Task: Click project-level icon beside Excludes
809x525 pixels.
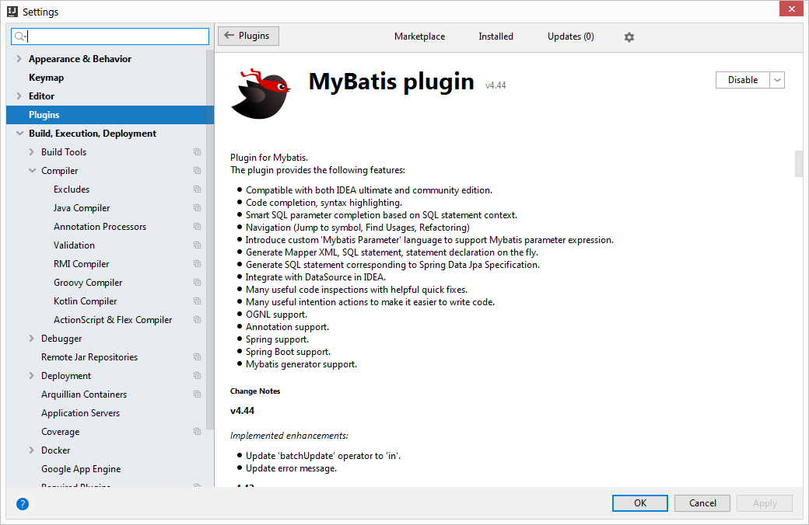Action: coord(197,189)
